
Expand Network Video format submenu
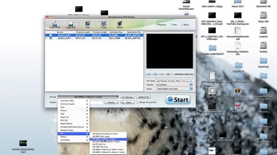[x=74, y=130]
